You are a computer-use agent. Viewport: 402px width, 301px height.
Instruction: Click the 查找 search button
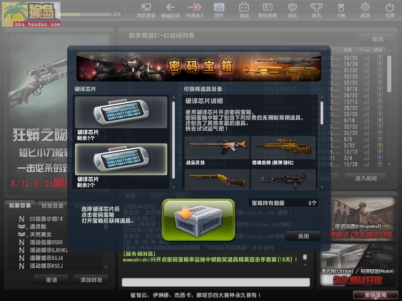(x=377, y=39)
